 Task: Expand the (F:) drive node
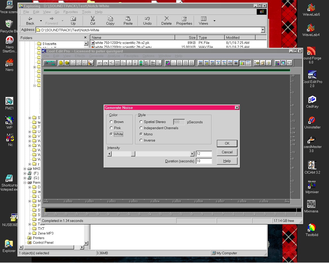pyautogui.click(x=25, y=173)
